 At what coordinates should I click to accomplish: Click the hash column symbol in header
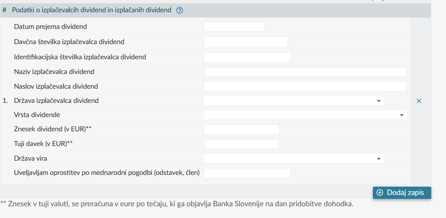[x=4, y=10]
